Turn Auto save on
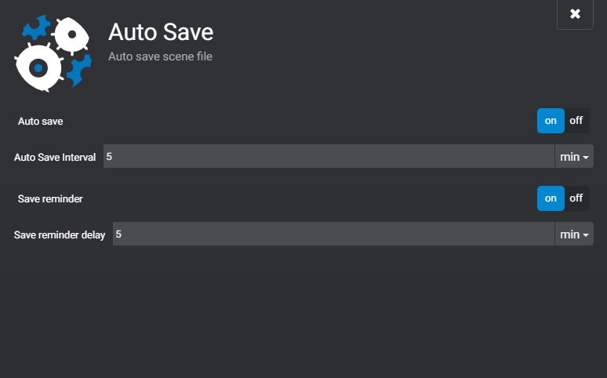The height and width of the screenshot is (378, 607). 551,121
